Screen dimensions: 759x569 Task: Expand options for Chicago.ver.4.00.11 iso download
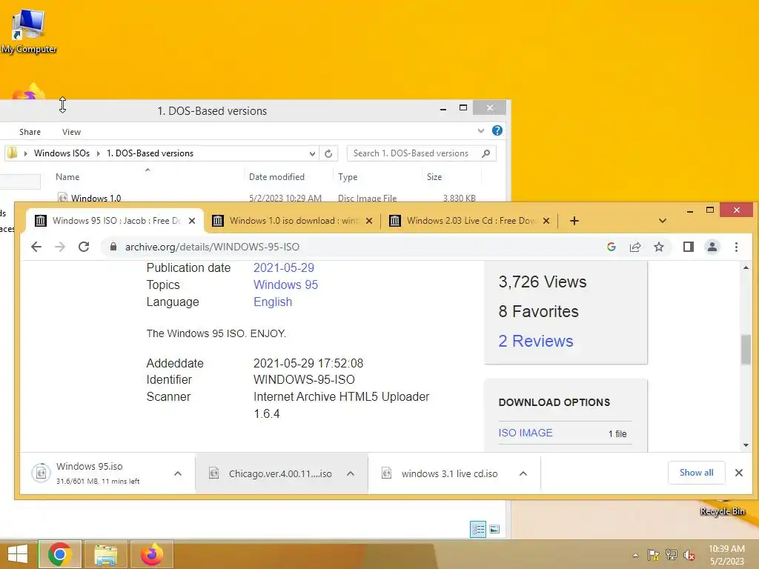(x=351, y=473)
